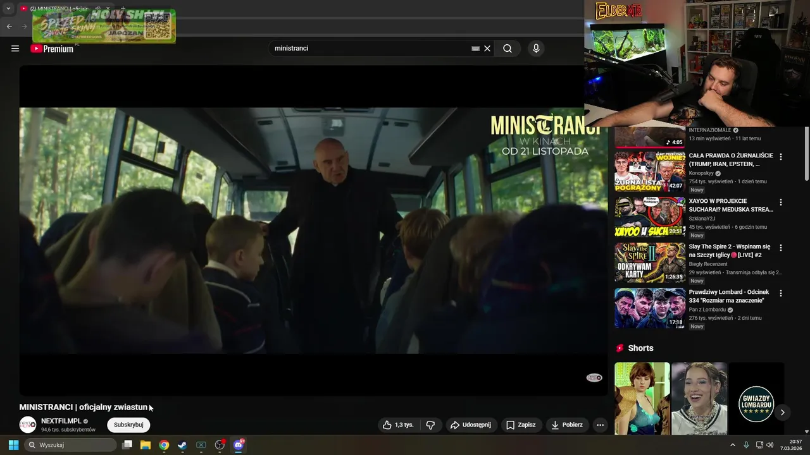810x455 pixels.
Task: Show next Shorts with the right chevron
Action: tap(782, 412)
